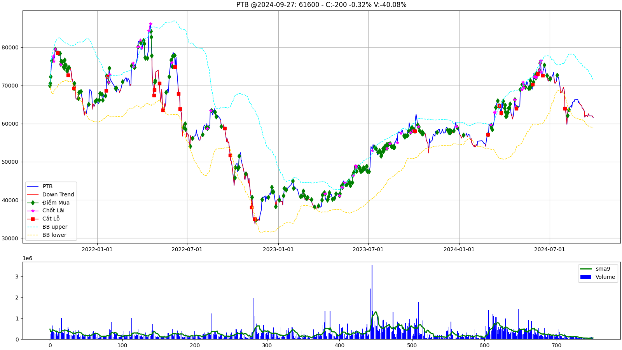The image size is (622, 350).
Task: Click the BB upper legend entry
Action: [x=47, y=227]
